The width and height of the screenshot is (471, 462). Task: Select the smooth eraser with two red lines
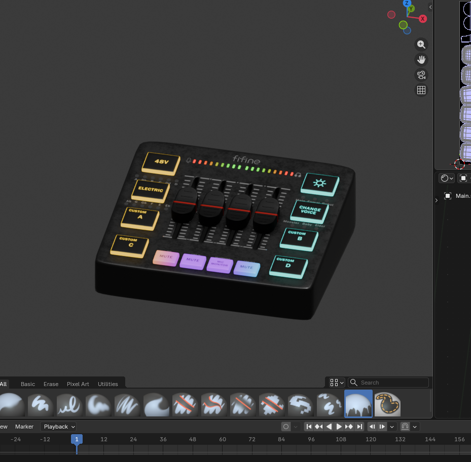tap(185, 404)
